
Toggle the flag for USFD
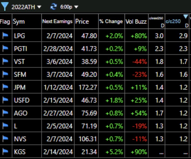point(5,100)
